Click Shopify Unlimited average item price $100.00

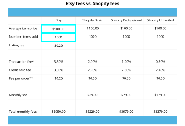pyautogui.click(x=160, y=29)
